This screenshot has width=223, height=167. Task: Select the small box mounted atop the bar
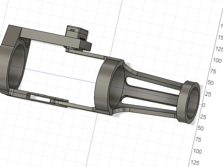(77, 33)
